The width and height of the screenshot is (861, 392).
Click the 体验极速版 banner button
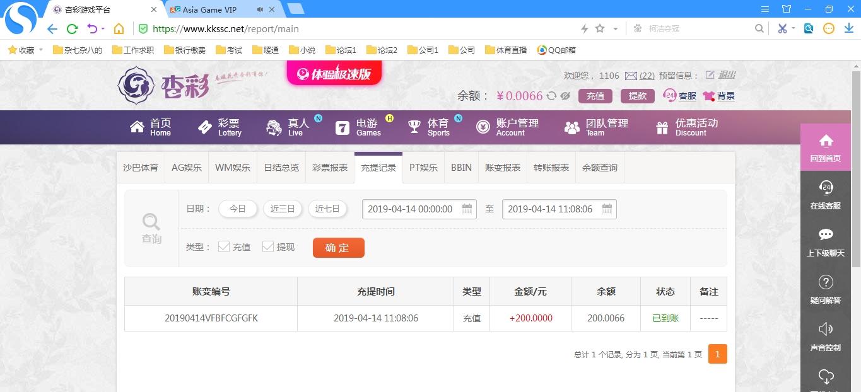(x=334, y=74)
